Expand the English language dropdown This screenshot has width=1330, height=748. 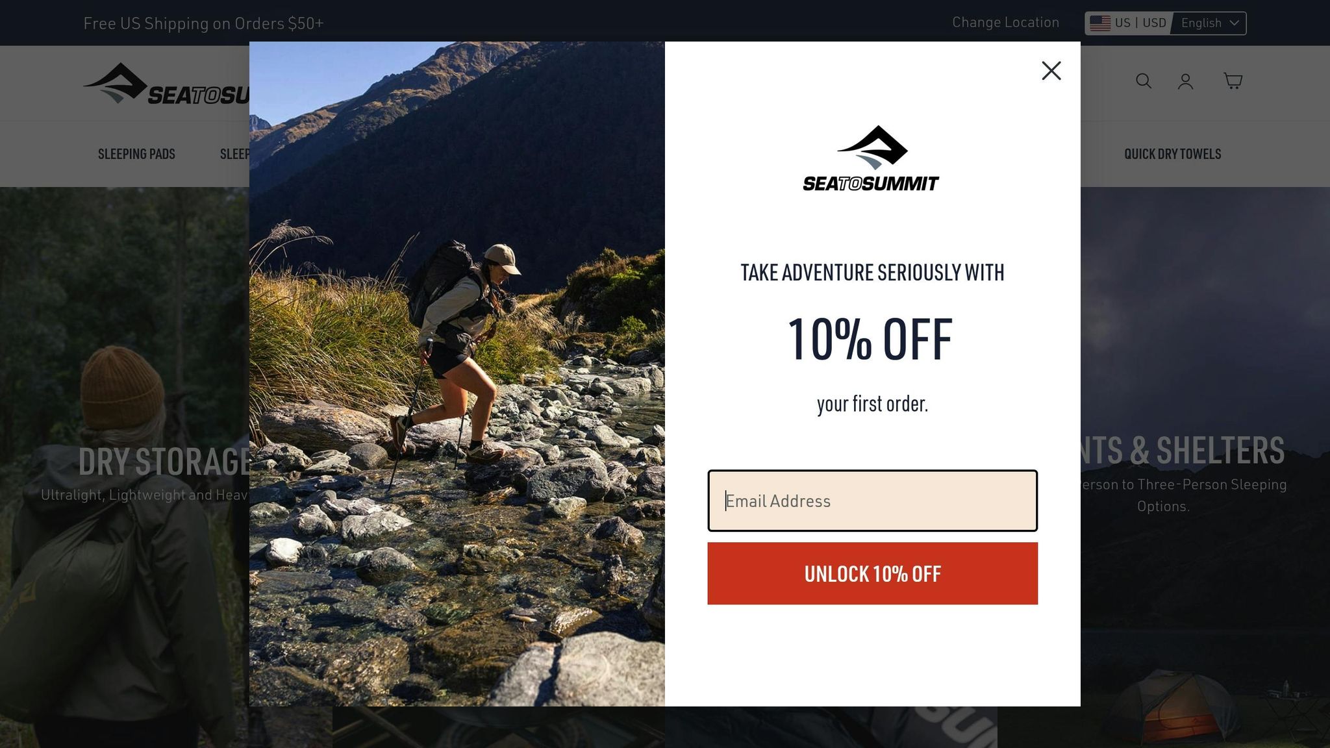[x=1210, y=23]
